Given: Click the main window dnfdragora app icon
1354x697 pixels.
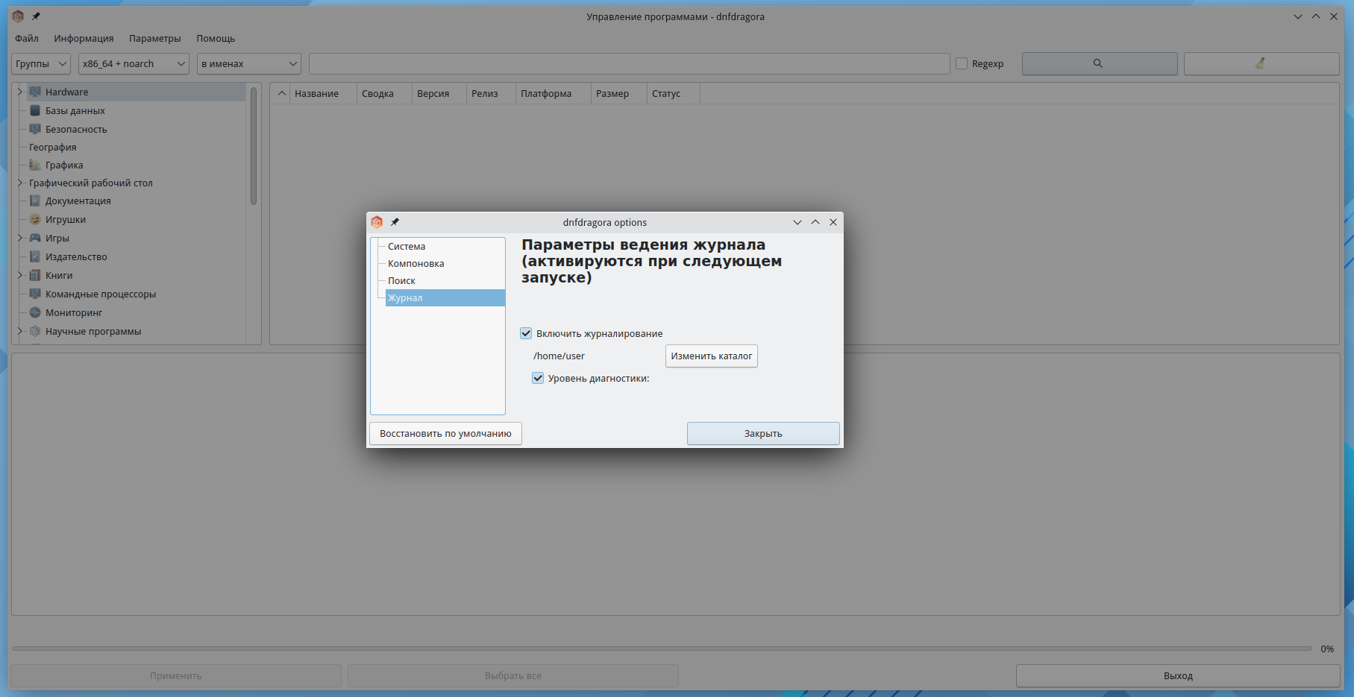Looking at the screenshot, I should tap(18, 16).
